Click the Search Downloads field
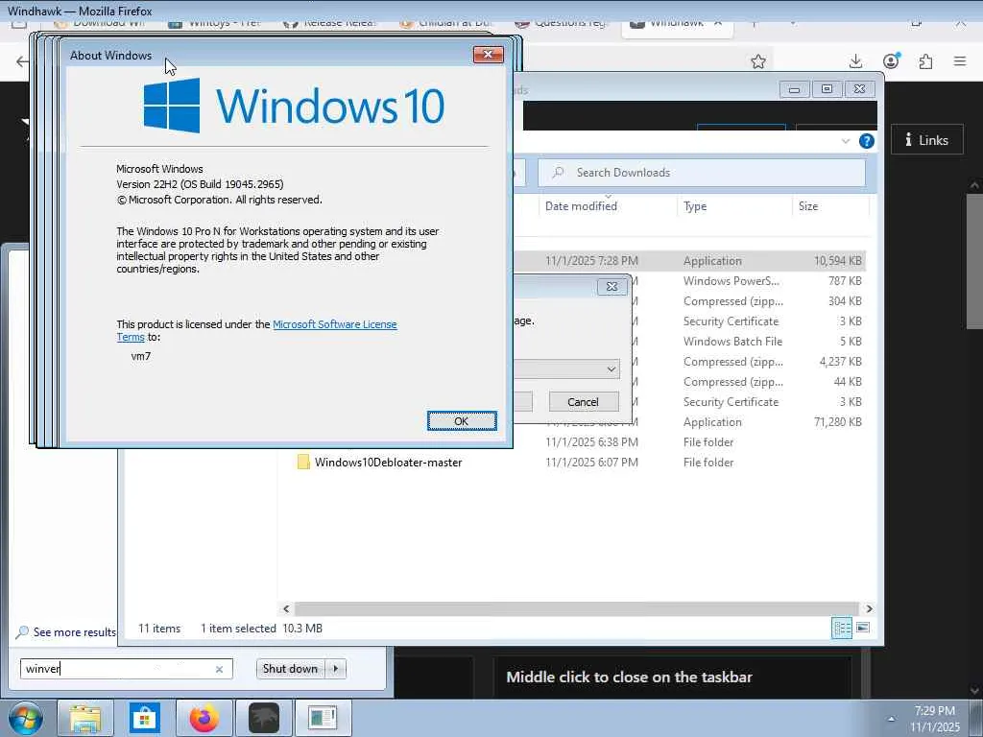Image resolution: width=983 pixels, height=737 pixels. point(702,173)
